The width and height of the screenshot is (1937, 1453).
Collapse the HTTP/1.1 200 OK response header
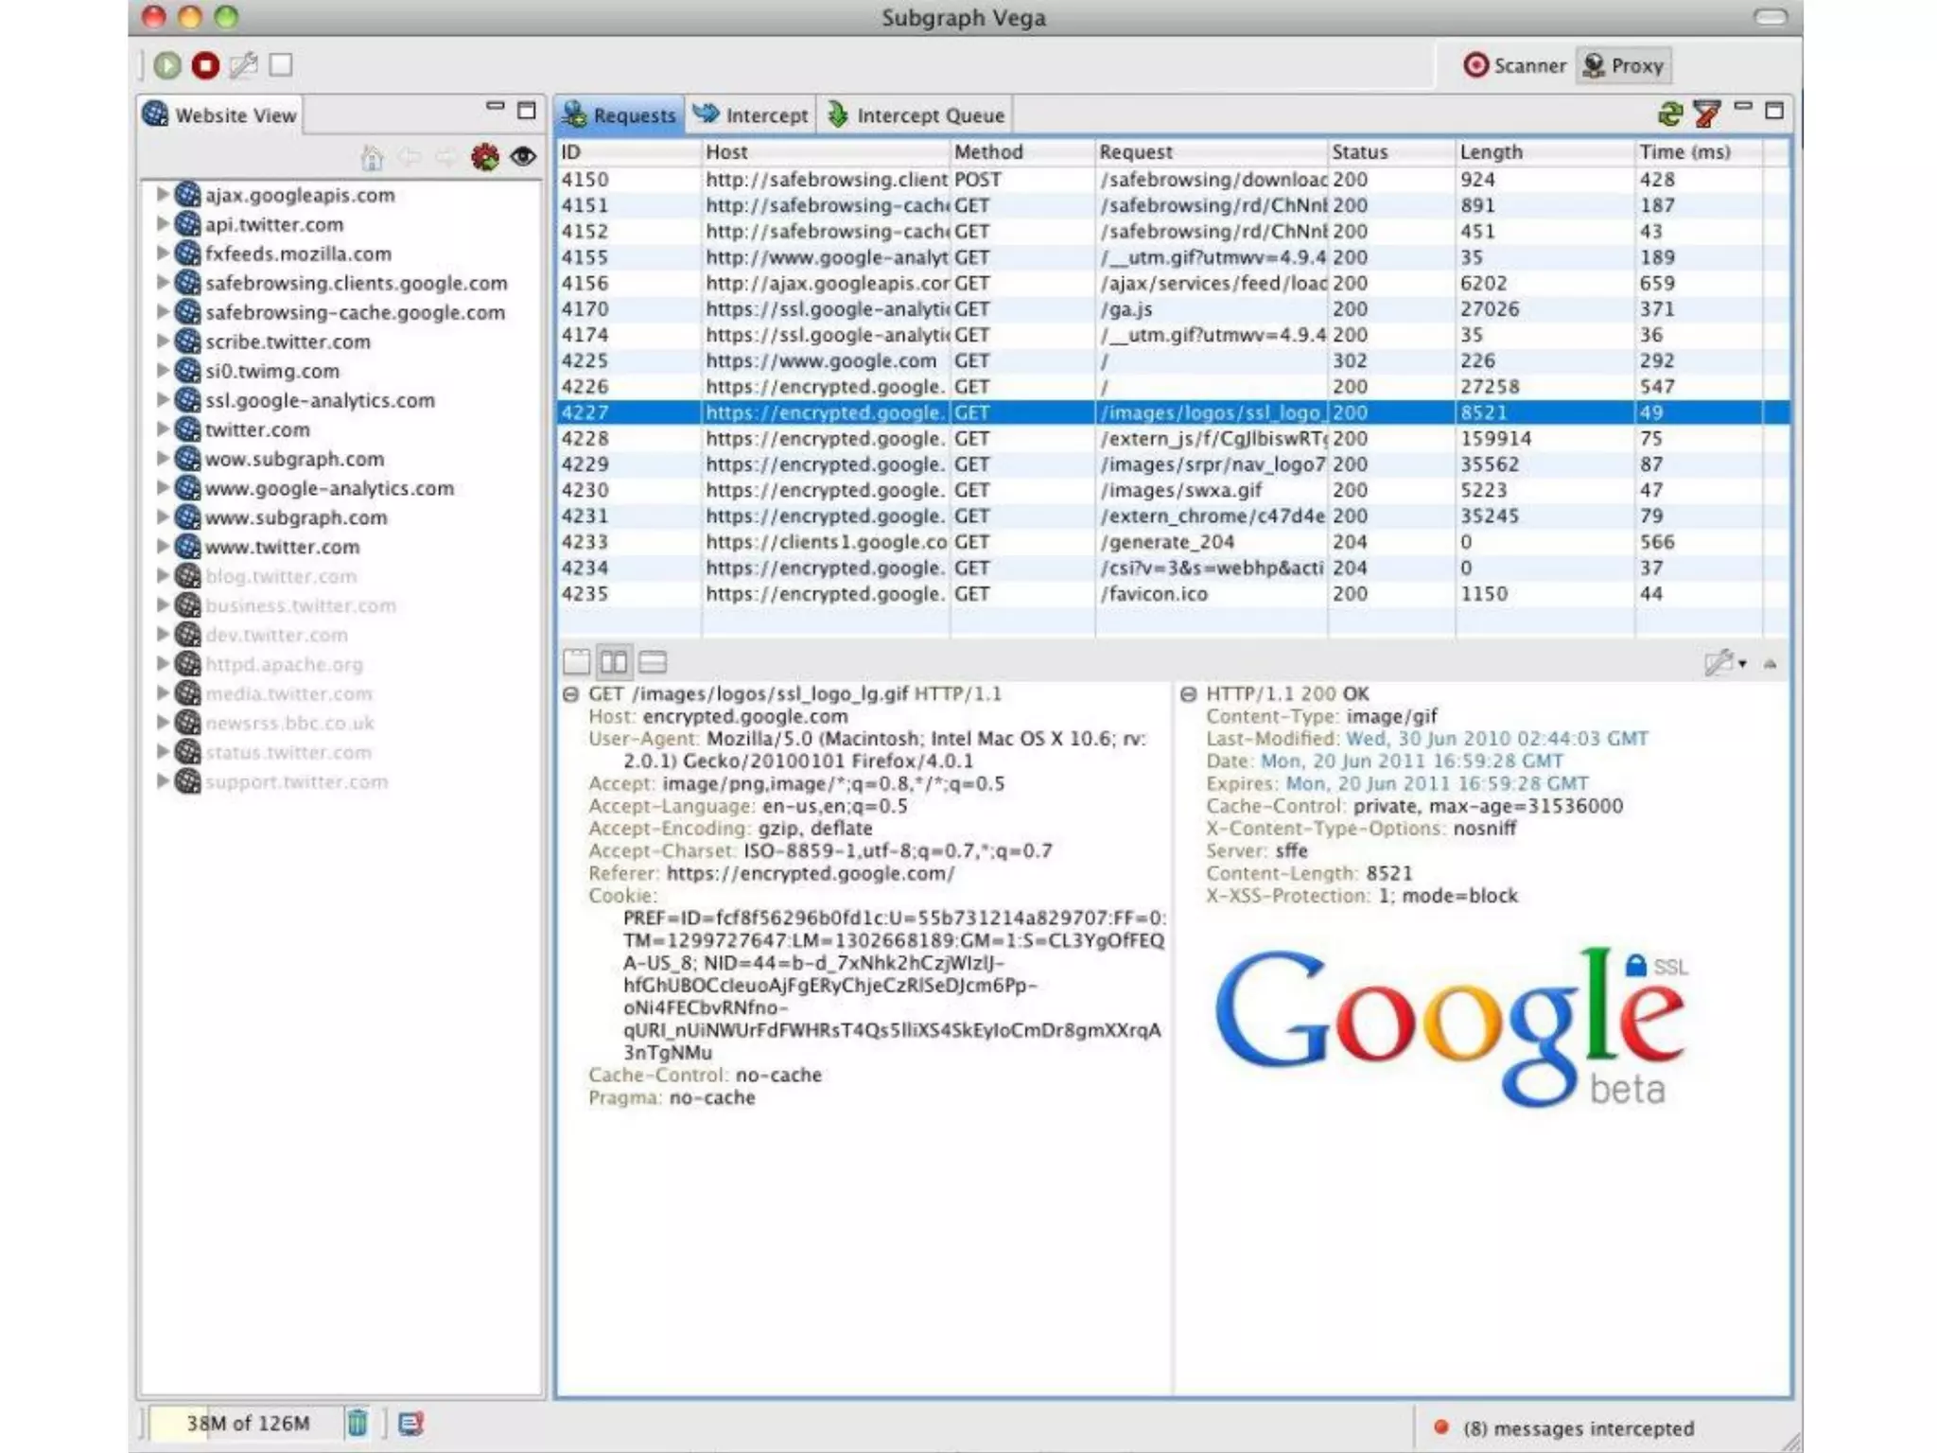tap(1188, 694)
